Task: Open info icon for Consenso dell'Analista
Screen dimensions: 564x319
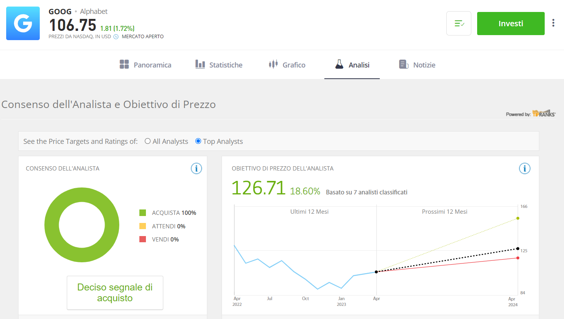Action: point(196,169)
